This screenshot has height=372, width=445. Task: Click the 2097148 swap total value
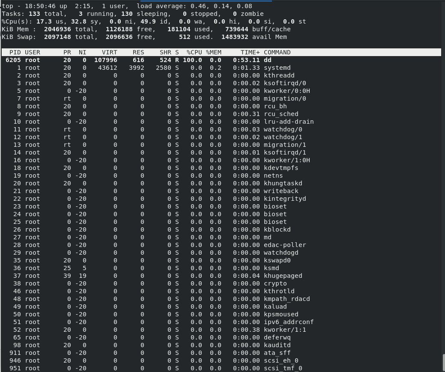tap(57, 37)
